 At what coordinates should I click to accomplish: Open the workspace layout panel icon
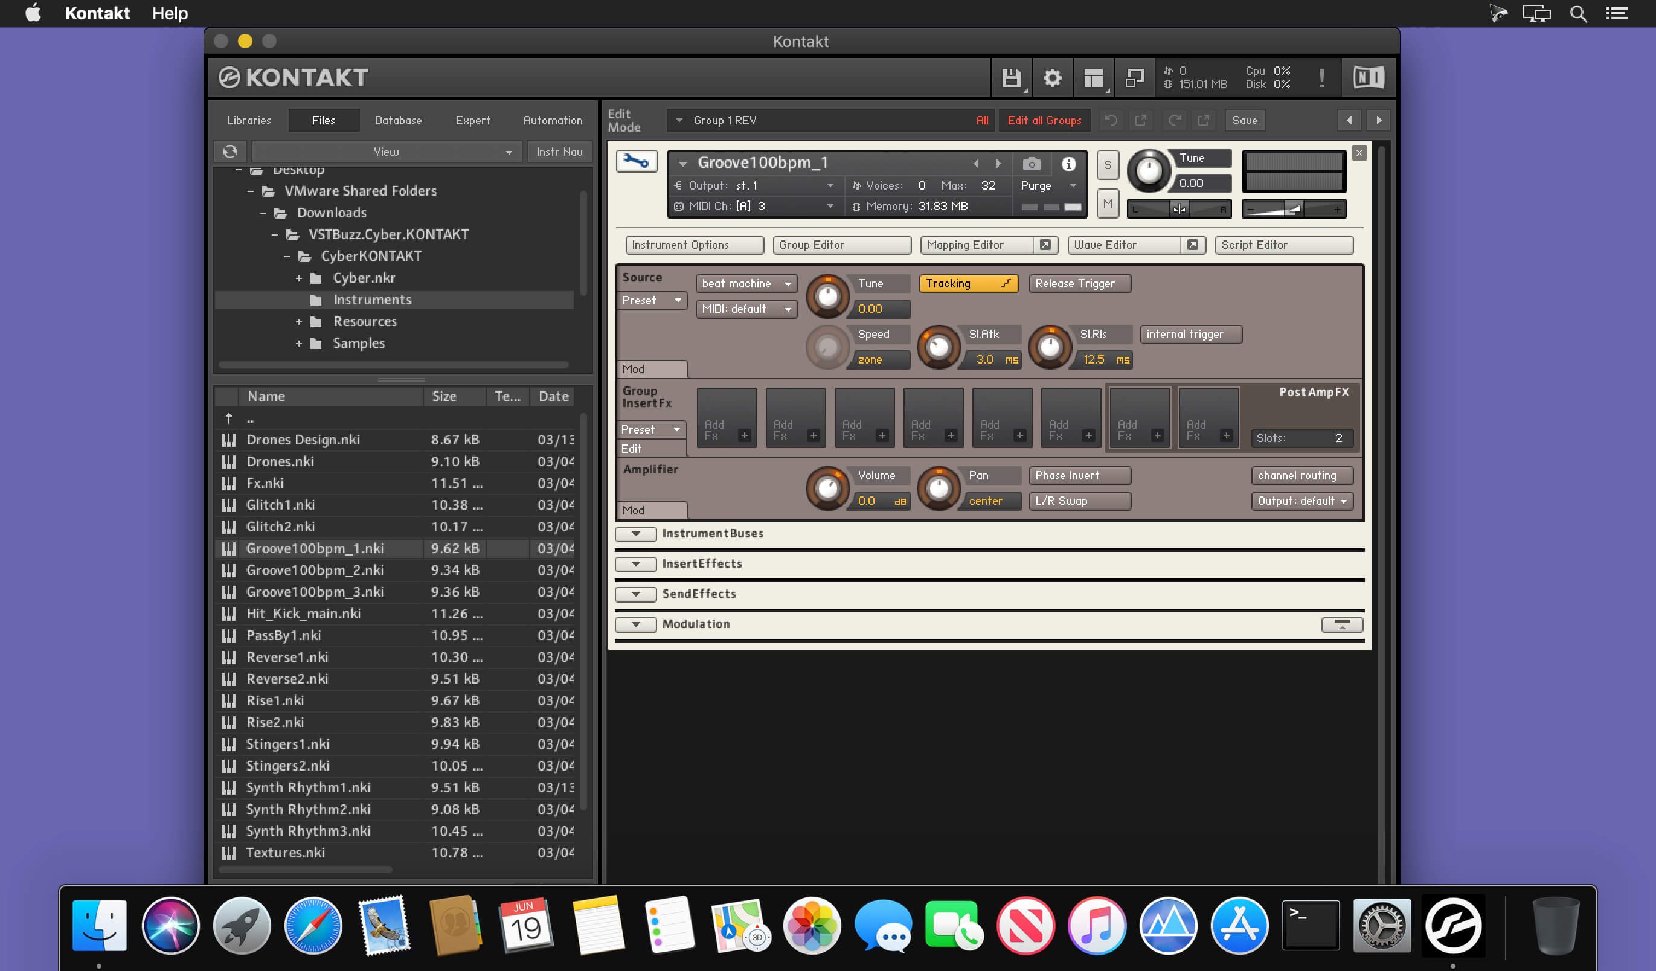pos(1094,78)
